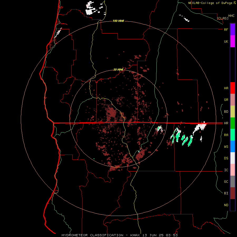Click the RF legend label
Viewport: 237px width, 237px height.
[x=226, y=29]
